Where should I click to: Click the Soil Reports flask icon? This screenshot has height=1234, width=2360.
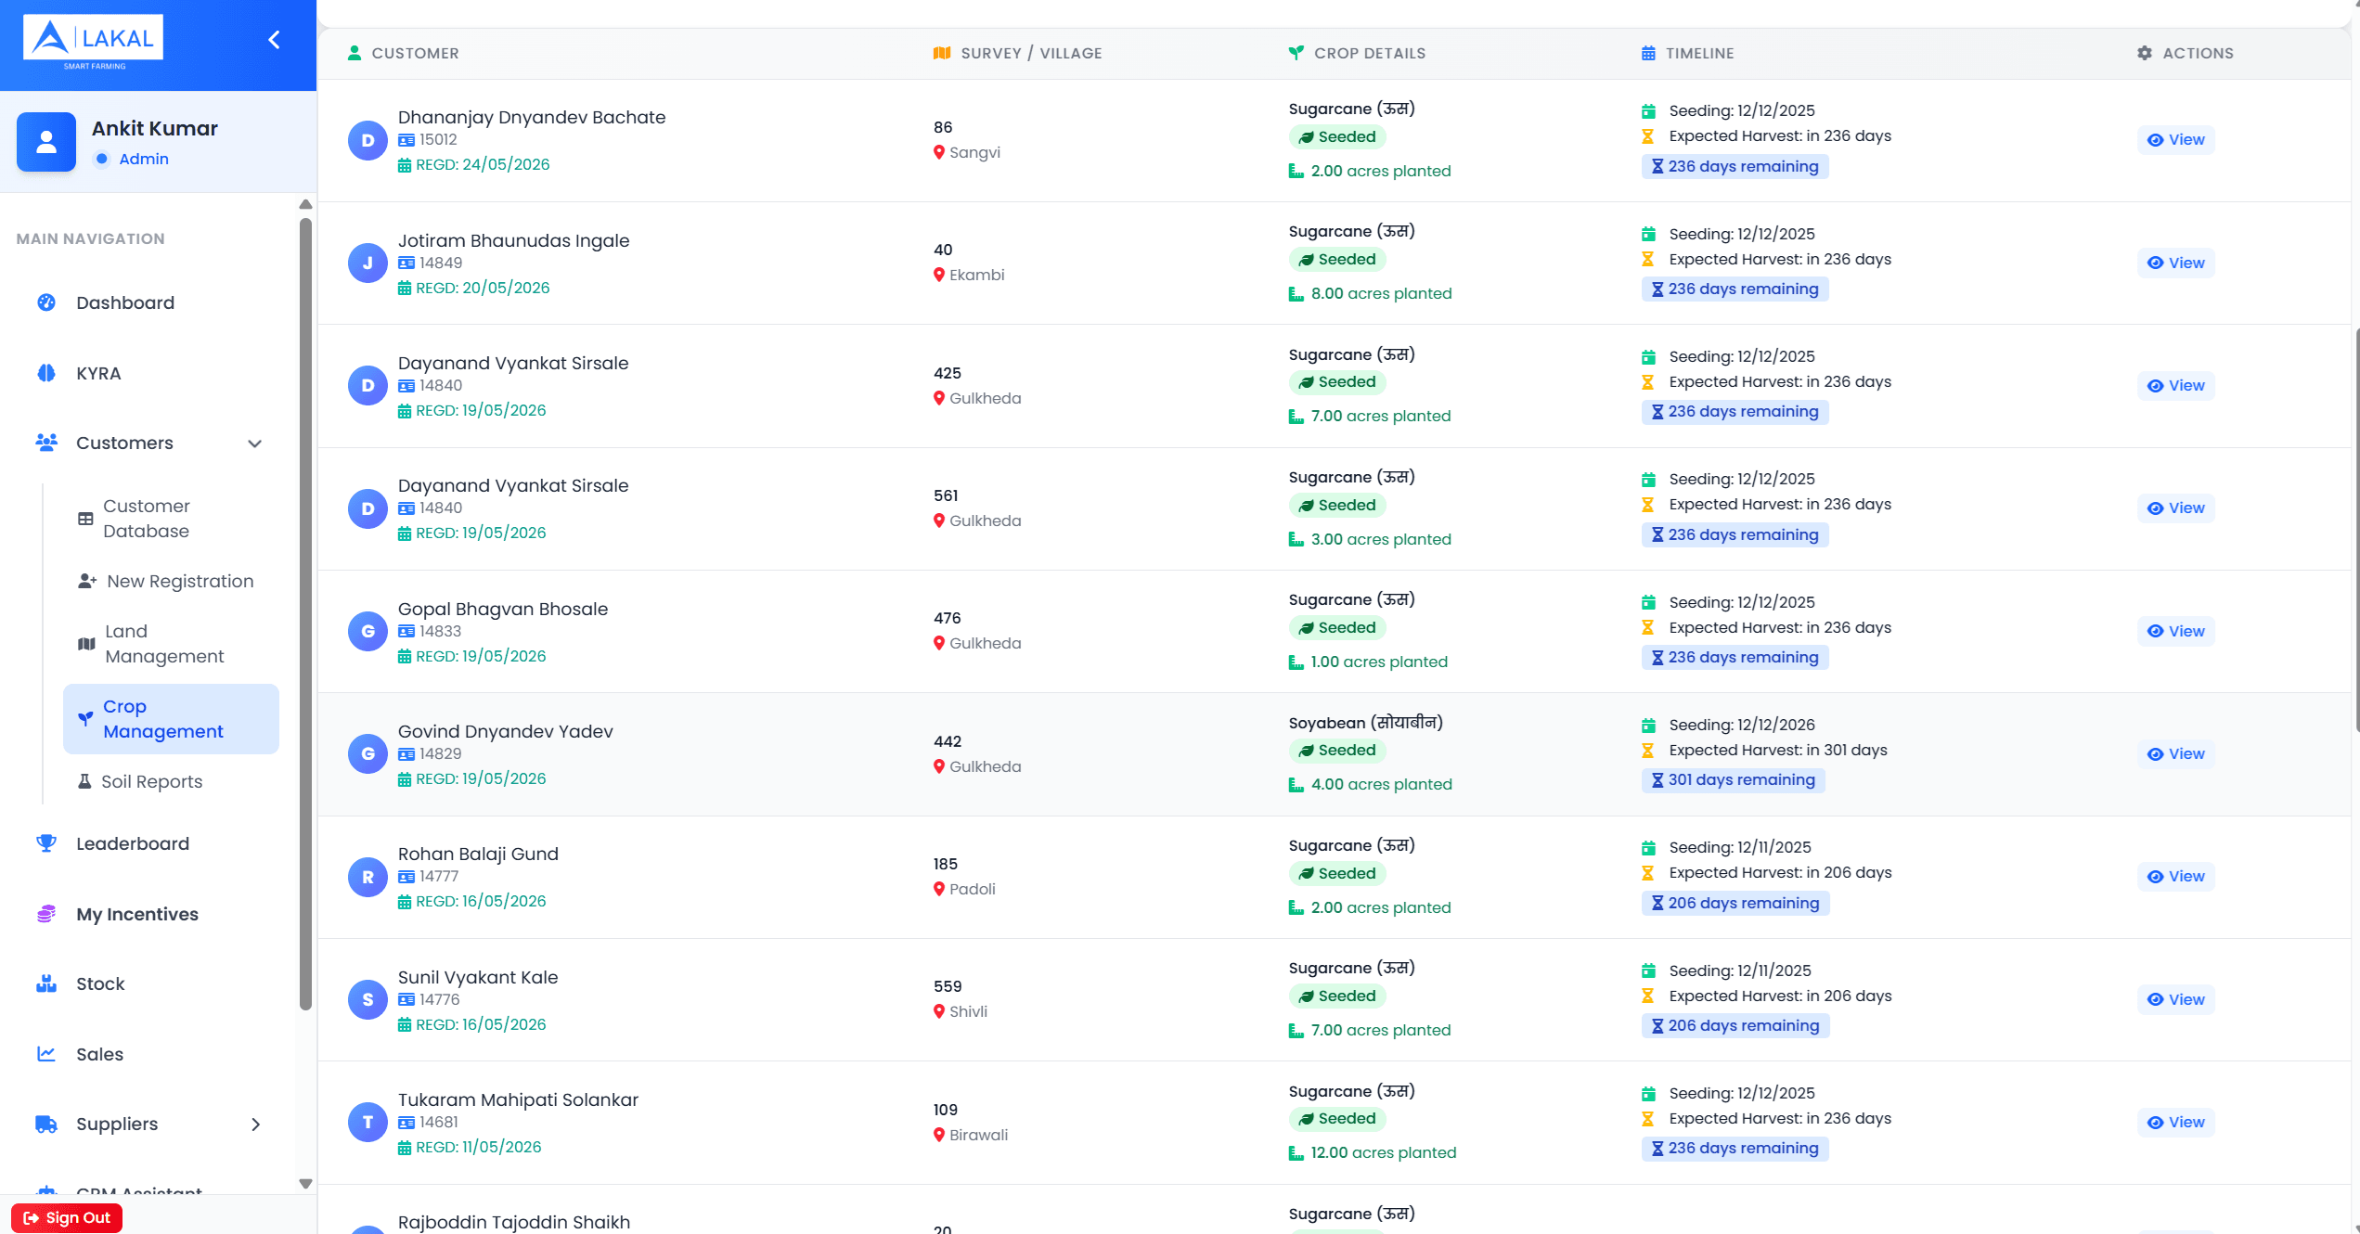point(84,781)
